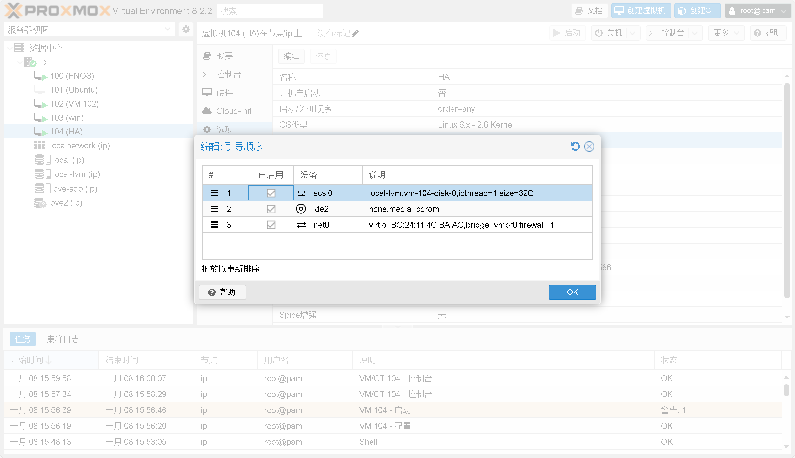Click the top-right help (帮助) button

coord(768,33)
